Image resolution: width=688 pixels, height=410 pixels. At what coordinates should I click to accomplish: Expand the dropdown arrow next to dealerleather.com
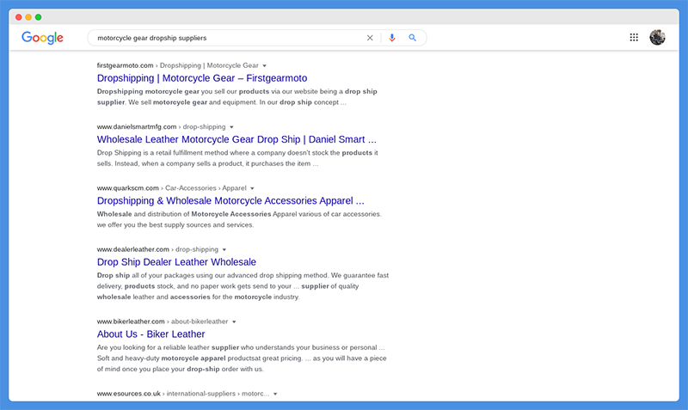click(x=224, y=249)
